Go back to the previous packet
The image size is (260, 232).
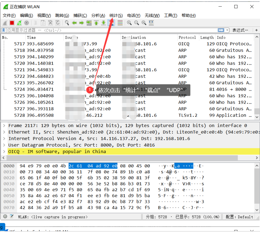[74, 23]
